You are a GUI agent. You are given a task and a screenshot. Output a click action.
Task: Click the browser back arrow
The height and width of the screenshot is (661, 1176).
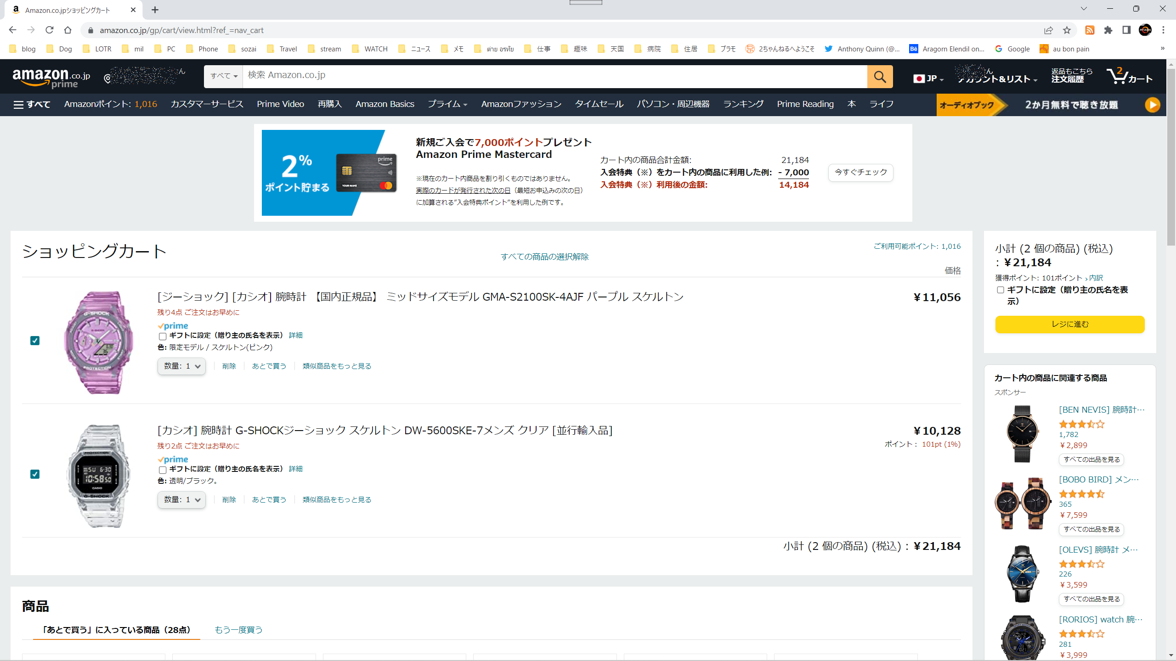[12, 30]
